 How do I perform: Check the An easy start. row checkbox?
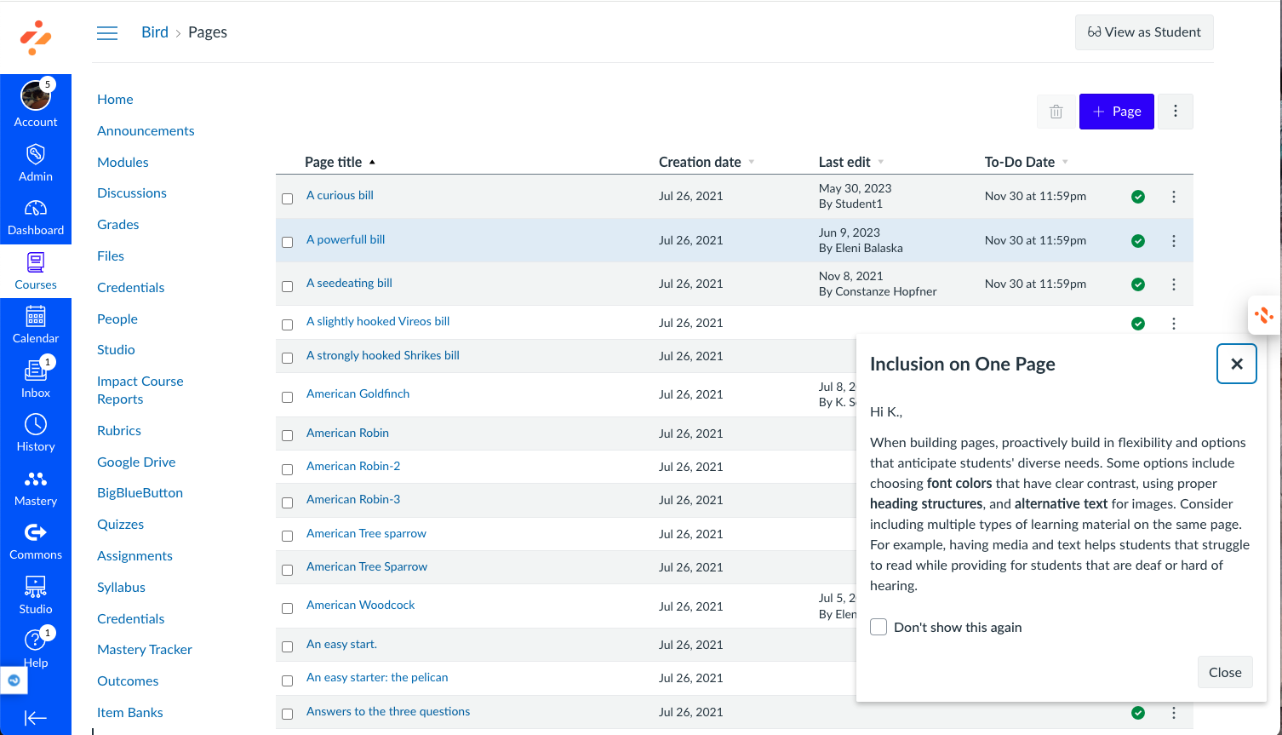(288, 646)
